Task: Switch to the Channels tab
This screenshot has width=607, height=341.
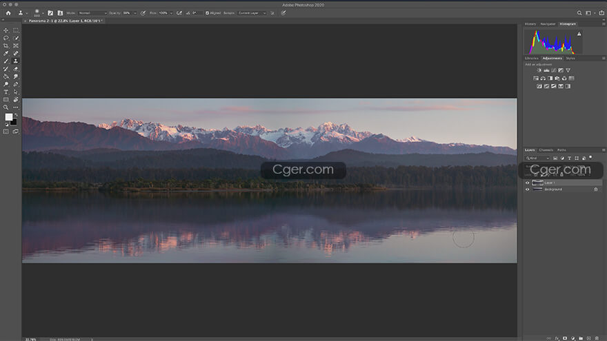Action: click(x=546, y=150)
